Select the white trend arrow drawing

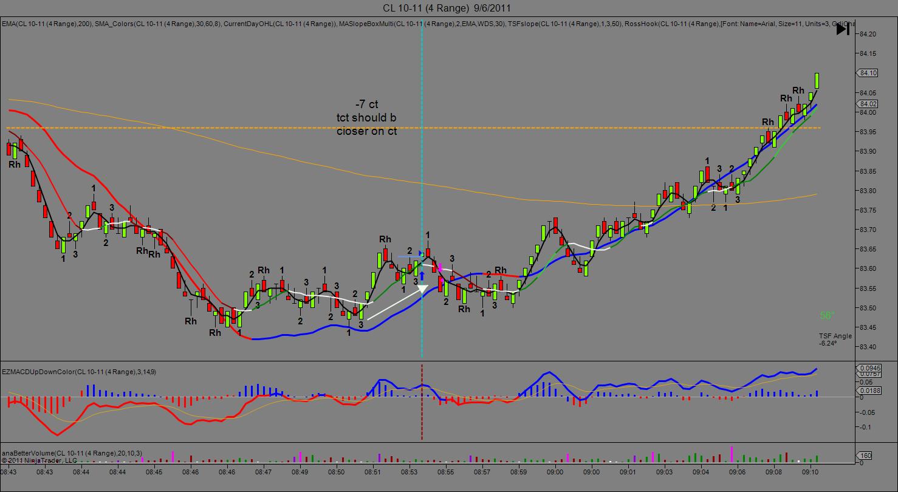(398, 302)
